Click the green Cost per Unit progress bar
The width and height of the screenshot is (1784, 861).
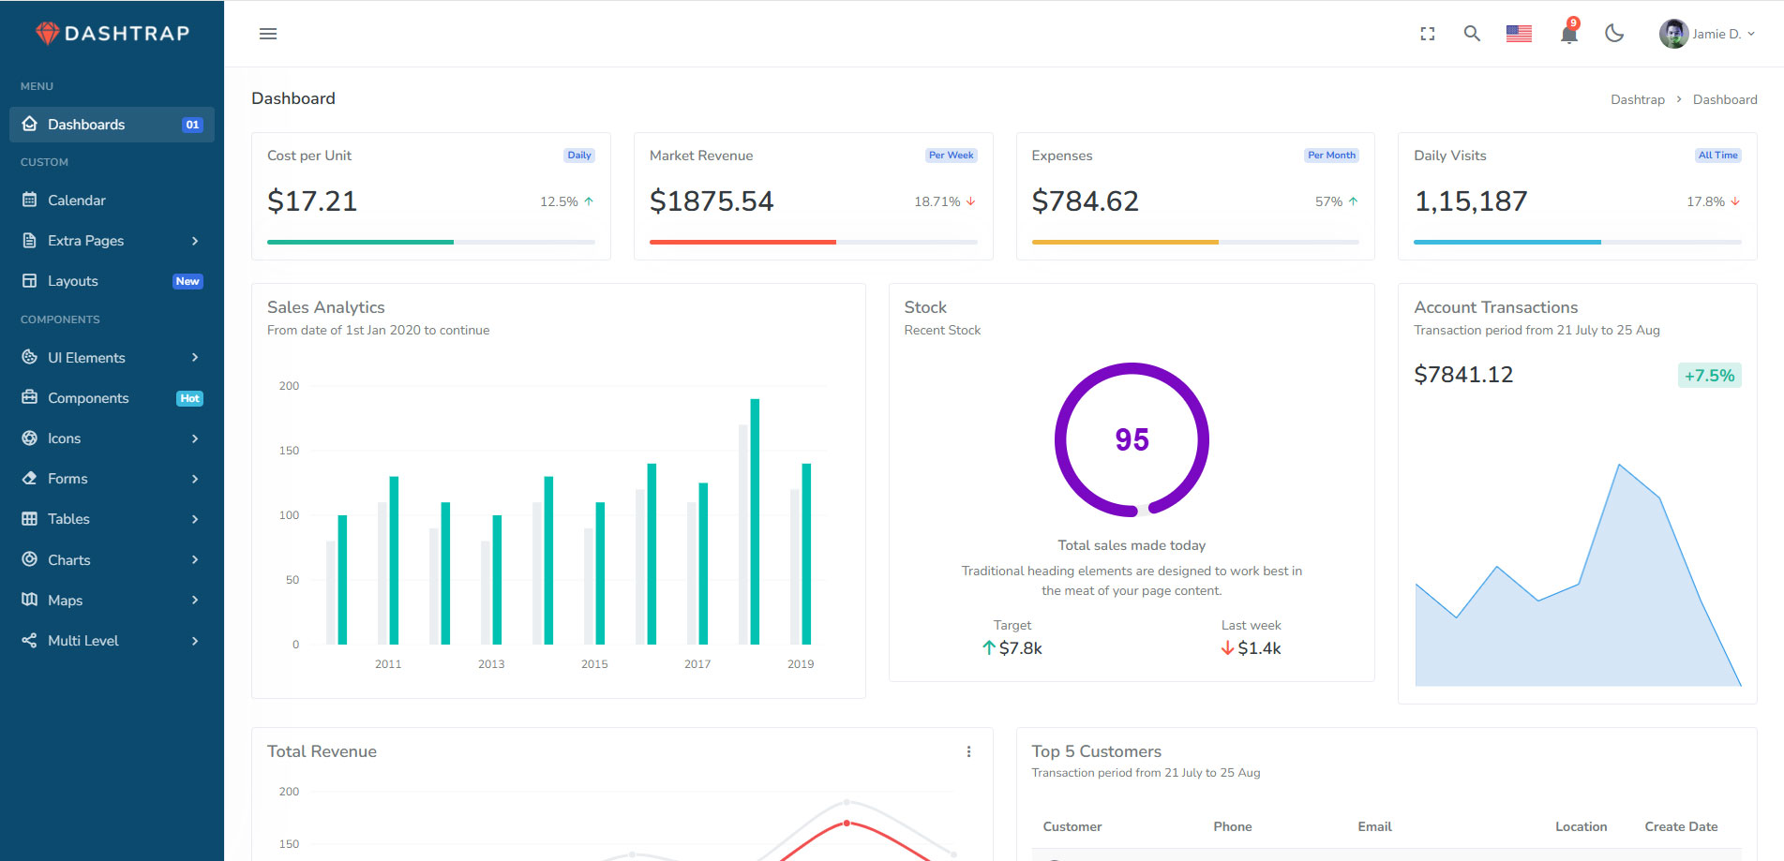360,242
